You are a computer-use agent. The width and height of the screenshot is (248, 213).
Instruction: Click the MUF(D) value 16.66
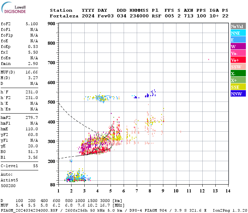point(32,72)
